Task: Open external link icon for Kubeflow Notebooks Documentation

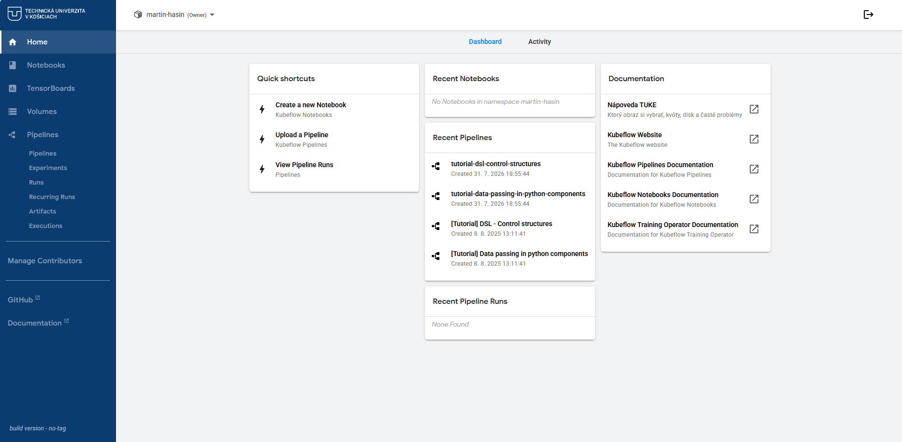Action: pyautogui.click(x=754, y=199)
